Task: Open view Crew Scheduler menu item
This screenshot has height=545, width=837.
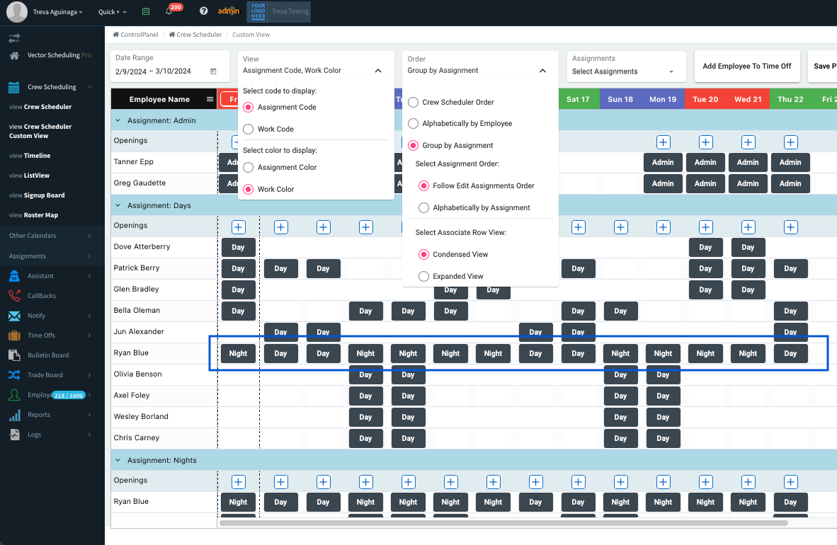Action: point(40,107)
